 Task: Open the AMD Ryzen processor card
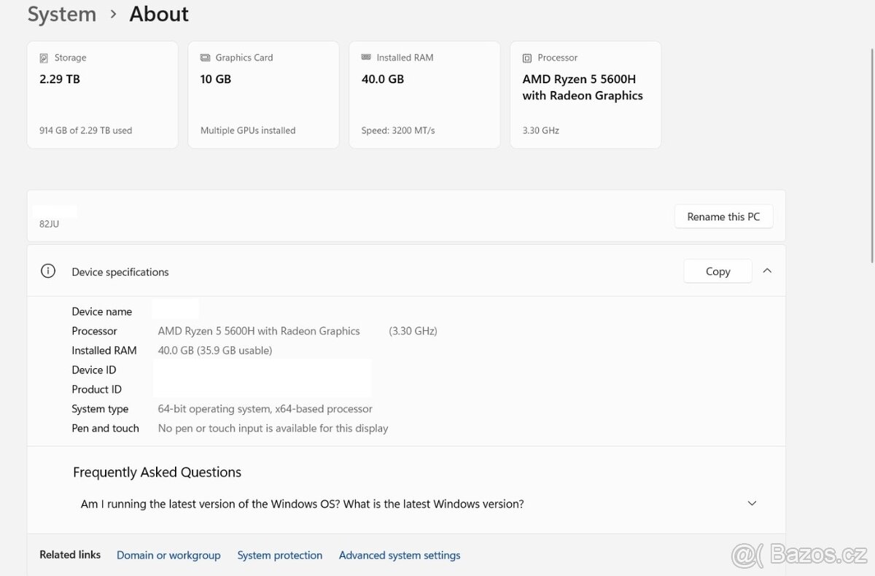click(585, 95)
